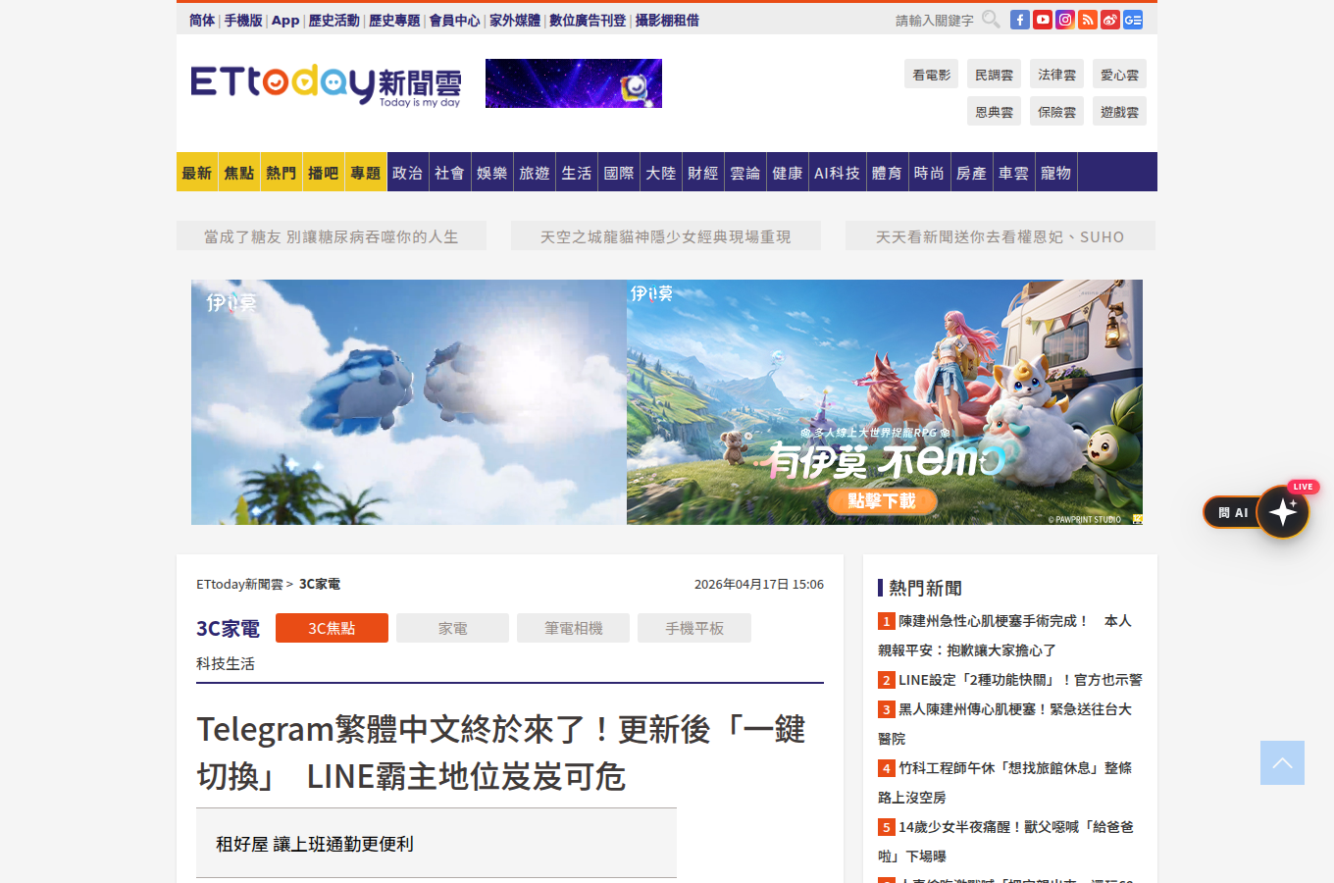Viewport: 1334px width, 883px height.
Task: Click the 遊戲雲 button
Action: point(1119,111)
